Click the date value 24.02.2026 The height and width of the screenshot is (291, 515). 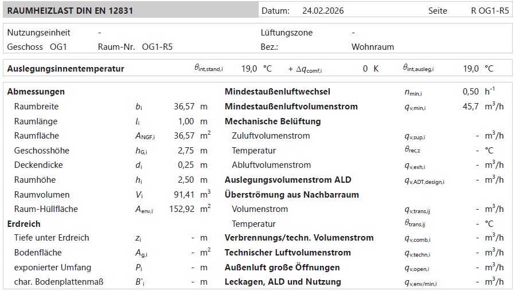(x=323, y=11)
